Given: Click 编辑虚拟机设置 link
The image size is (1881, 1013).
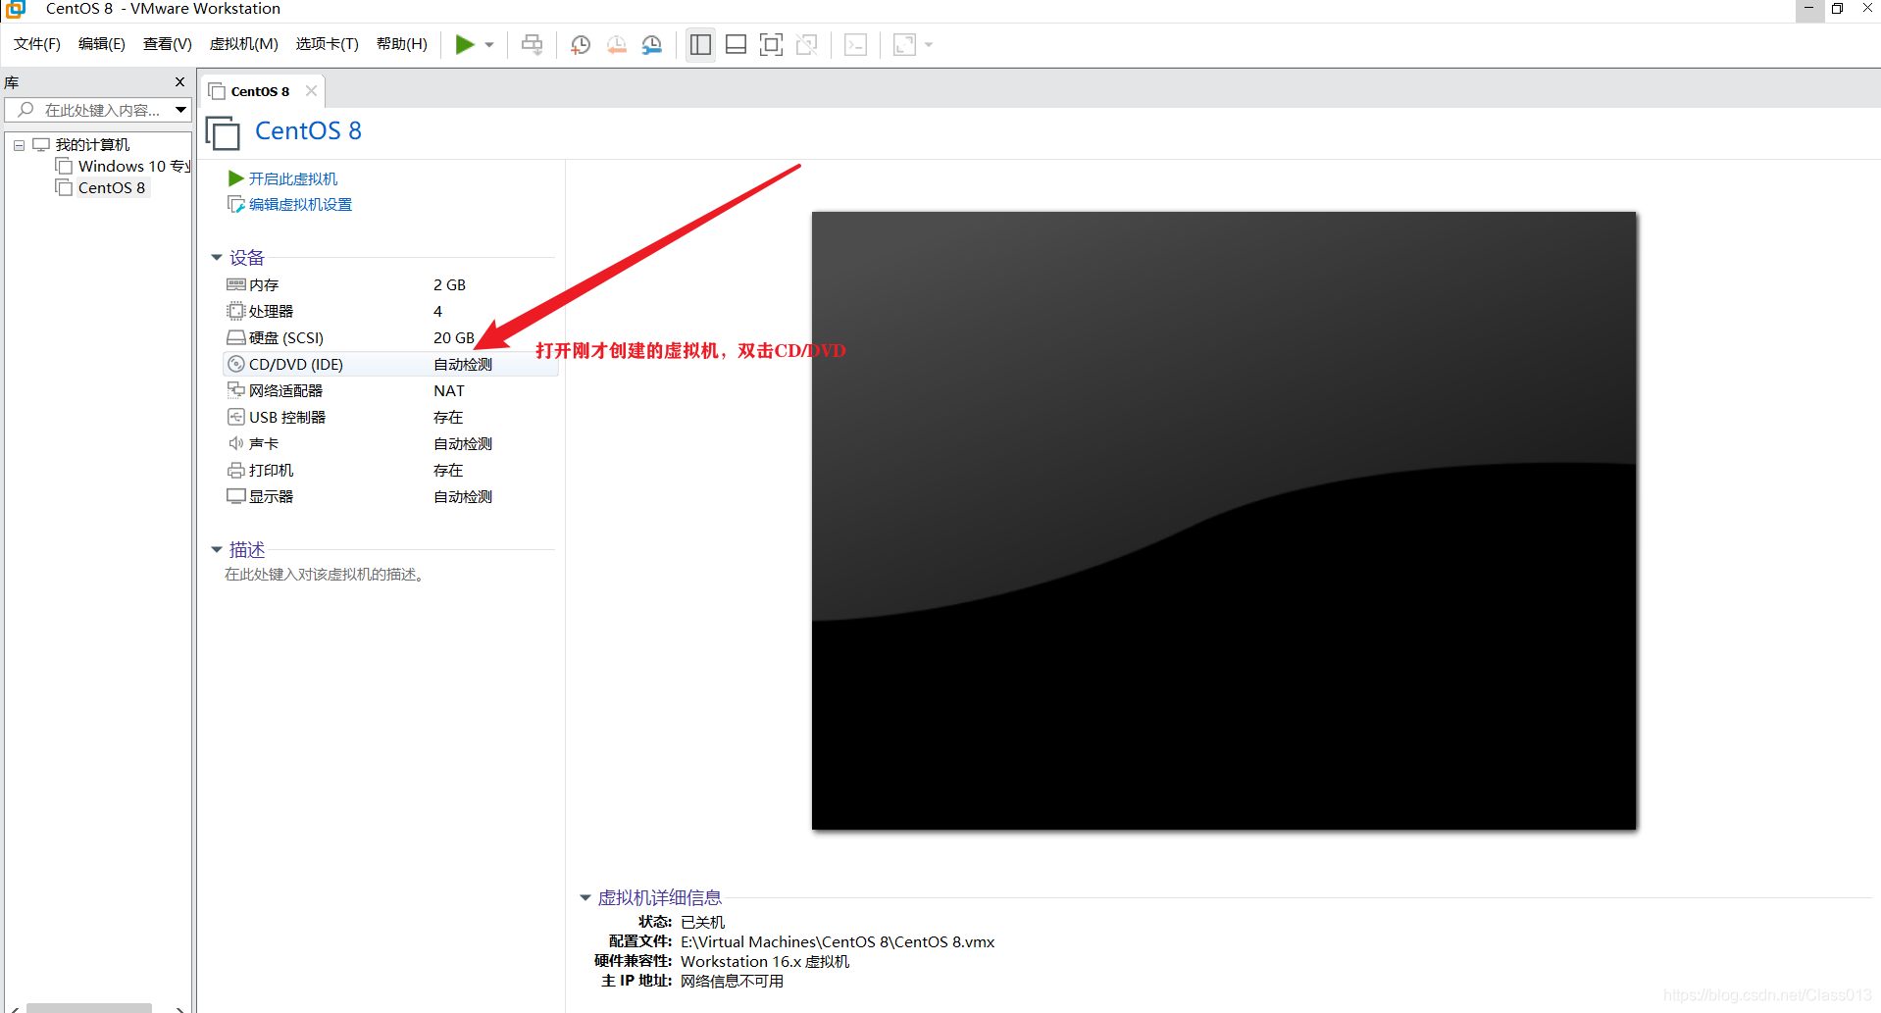Looking at the screenshot, I should 300,204.
